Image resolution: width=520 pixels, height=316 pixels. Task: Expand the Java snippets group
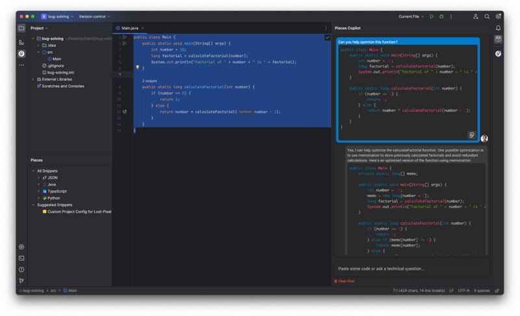click(x=38, y=185)
